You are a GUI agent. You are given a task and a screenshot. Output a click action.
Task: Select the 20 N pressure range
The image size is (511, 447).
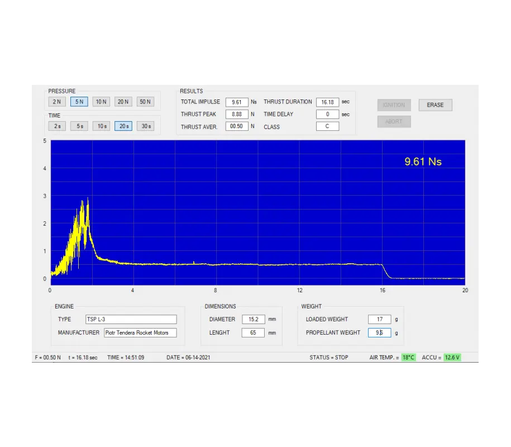pyautogui.click(x=123, y=102)
